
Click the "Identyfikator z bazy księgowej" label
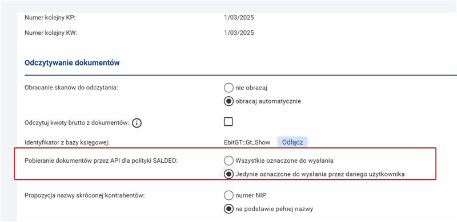[67, 142]
